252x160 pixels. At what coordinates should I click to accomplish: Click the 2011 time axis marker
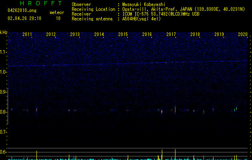point(27,34)
